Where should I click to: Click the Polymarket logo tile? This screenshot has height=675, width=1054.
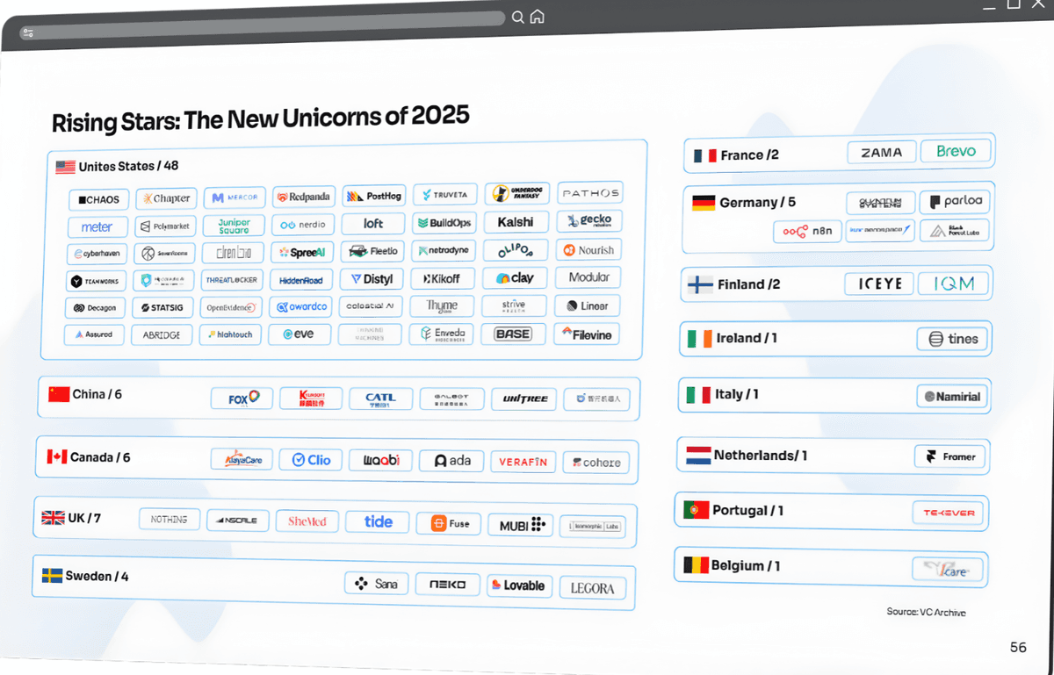point(166,226)
